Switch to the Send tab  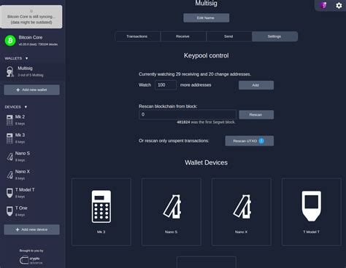tap(229, 36)
